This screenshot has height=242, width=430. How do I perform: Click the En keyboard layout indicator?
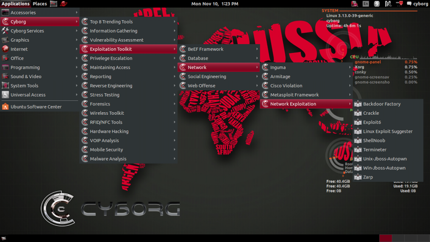pyautogui.click(x=365, y=3)
